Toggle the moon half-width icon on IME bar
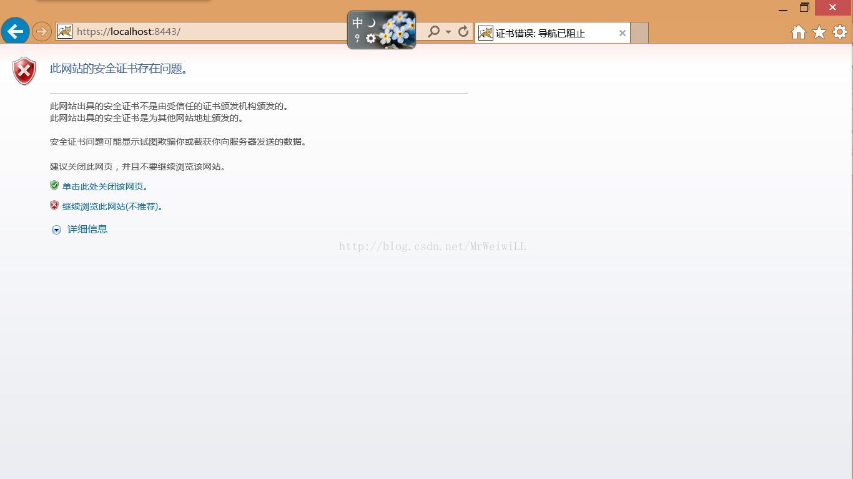 [x=372, y=23]
